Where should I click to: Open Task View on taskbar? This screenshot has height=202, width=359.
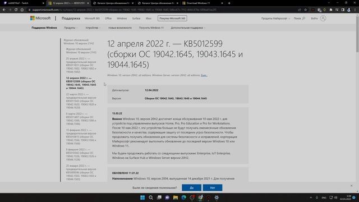pos(159,198)
